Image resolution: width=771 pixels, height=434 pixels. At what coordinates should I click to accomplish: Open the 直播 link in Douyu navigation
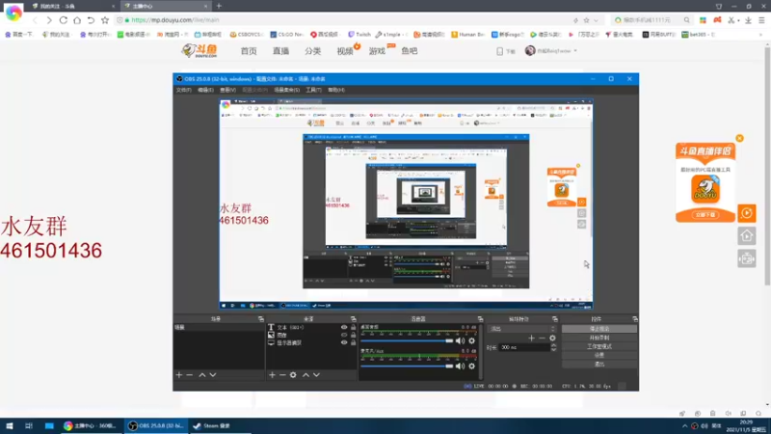pos(280,51)
